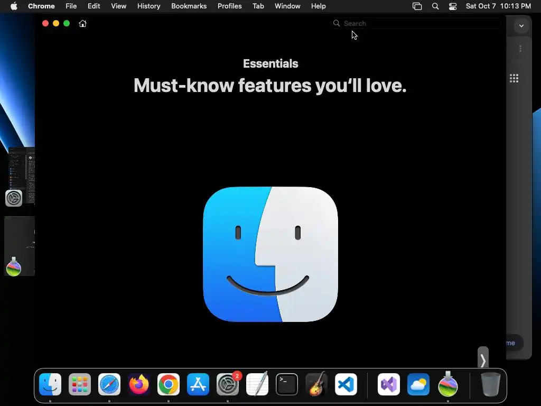
Task: Launch TextEdit from the Dock
Action: coord(257,384)
